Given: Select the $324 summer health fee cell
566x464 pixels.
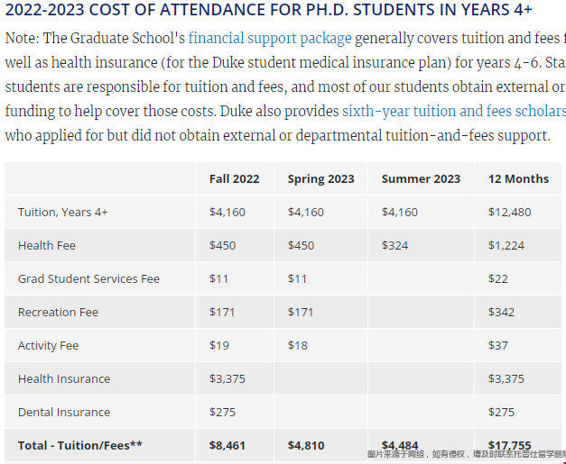Looking at the screenshot, I should (x=394, y=245).
